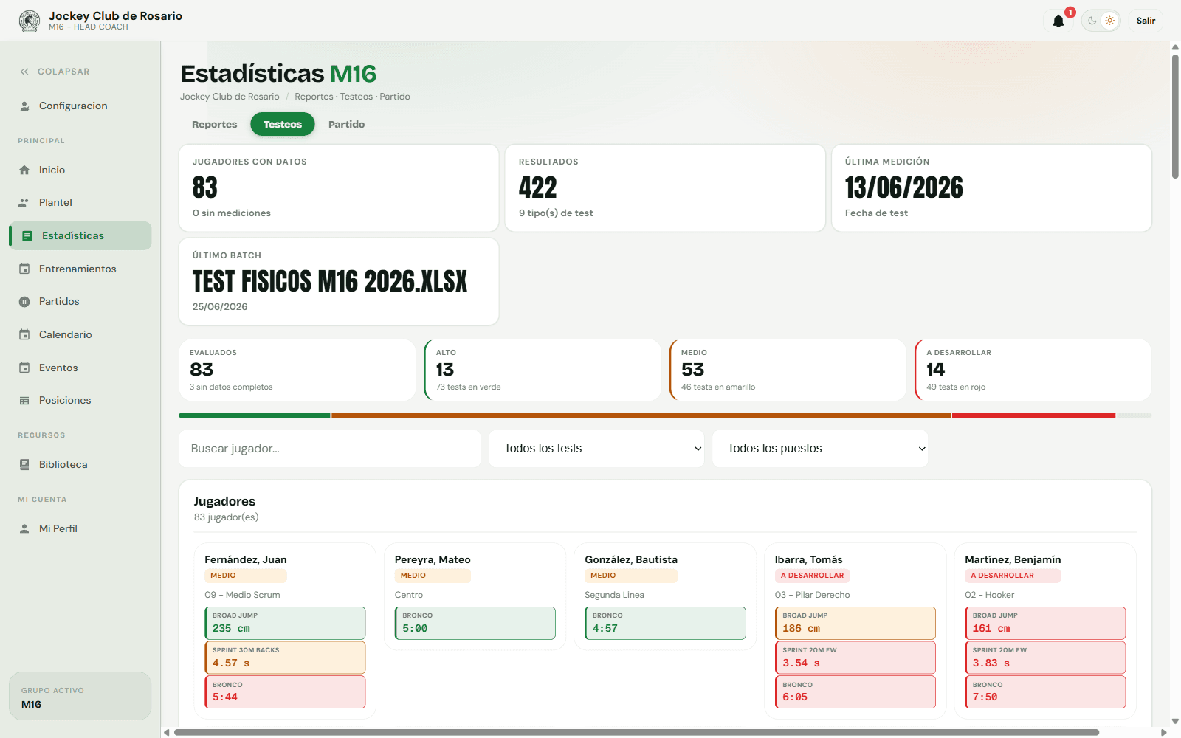This screenshot has width=1181, height=738.
Task: Click the Bronco 5:44 result tile
Action: click(x=285, y=692)
